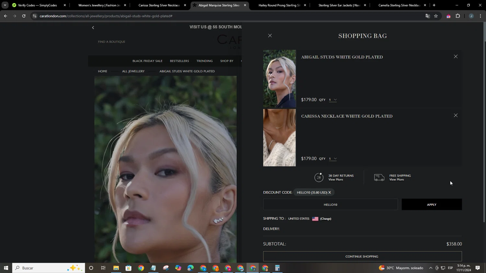Screen dimensions: 486x273
Task: Remove Carissa Necklace from the bag
Action: [x=456, y=115]
